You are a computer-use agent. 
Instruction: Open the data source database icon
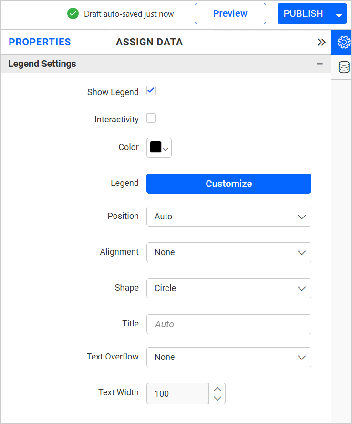pos(343,67)
